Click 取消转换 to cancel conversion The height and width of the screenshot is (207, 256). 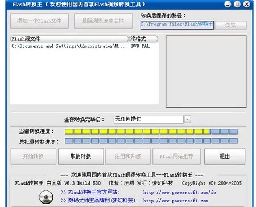point(81,156)
